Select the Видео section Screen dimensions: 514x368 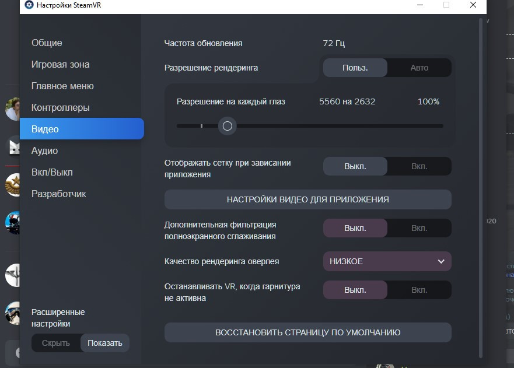(82, 129)
